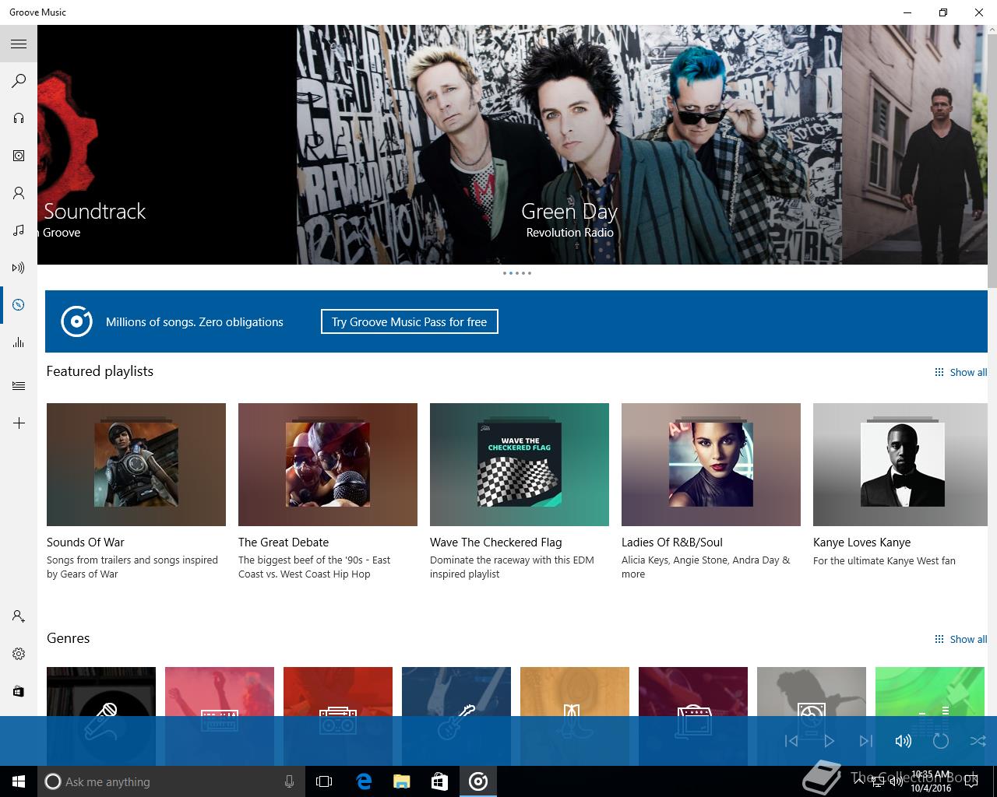The image size is (997, 797).
Task: Show all genres
Action: (961, 639)
